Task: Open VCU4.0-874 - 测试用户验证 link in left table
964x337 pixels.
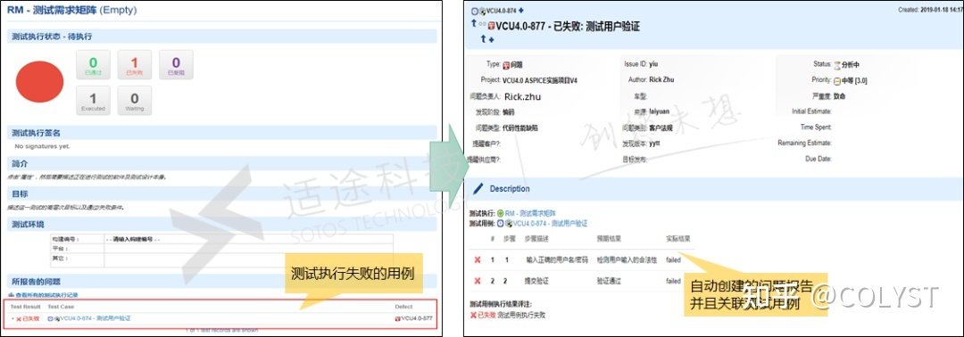Action: point(96,318)
